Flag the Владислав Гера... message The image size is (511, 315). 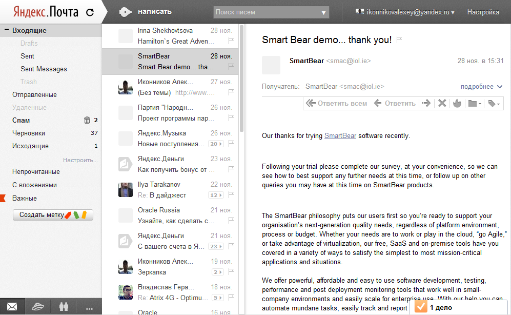(x=231, y=298)
